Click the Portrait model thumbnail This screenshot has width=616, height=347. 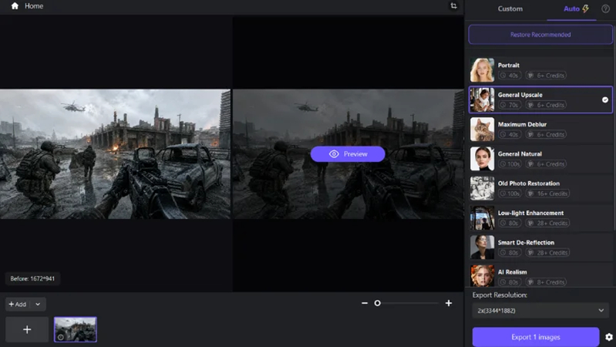point(482,70)
